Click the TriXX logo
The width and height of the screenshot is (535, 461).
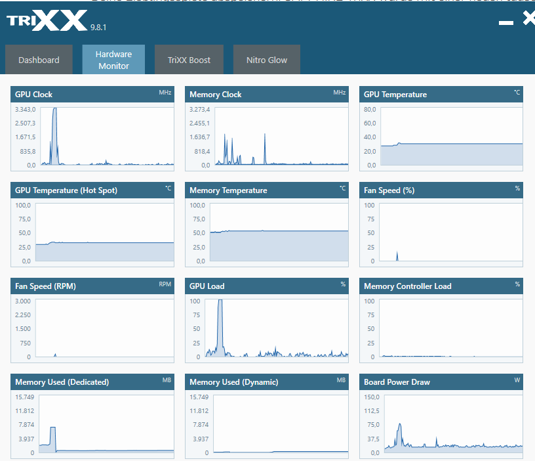pyautogui.click(x=47, y=20)
